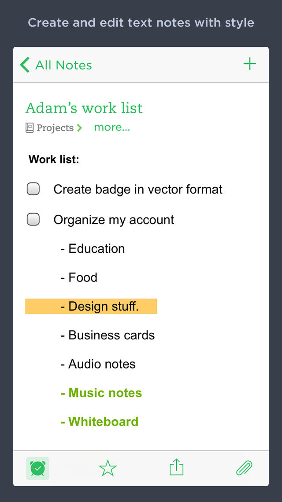Tap the Adam's work list title

tap(84, 108)
